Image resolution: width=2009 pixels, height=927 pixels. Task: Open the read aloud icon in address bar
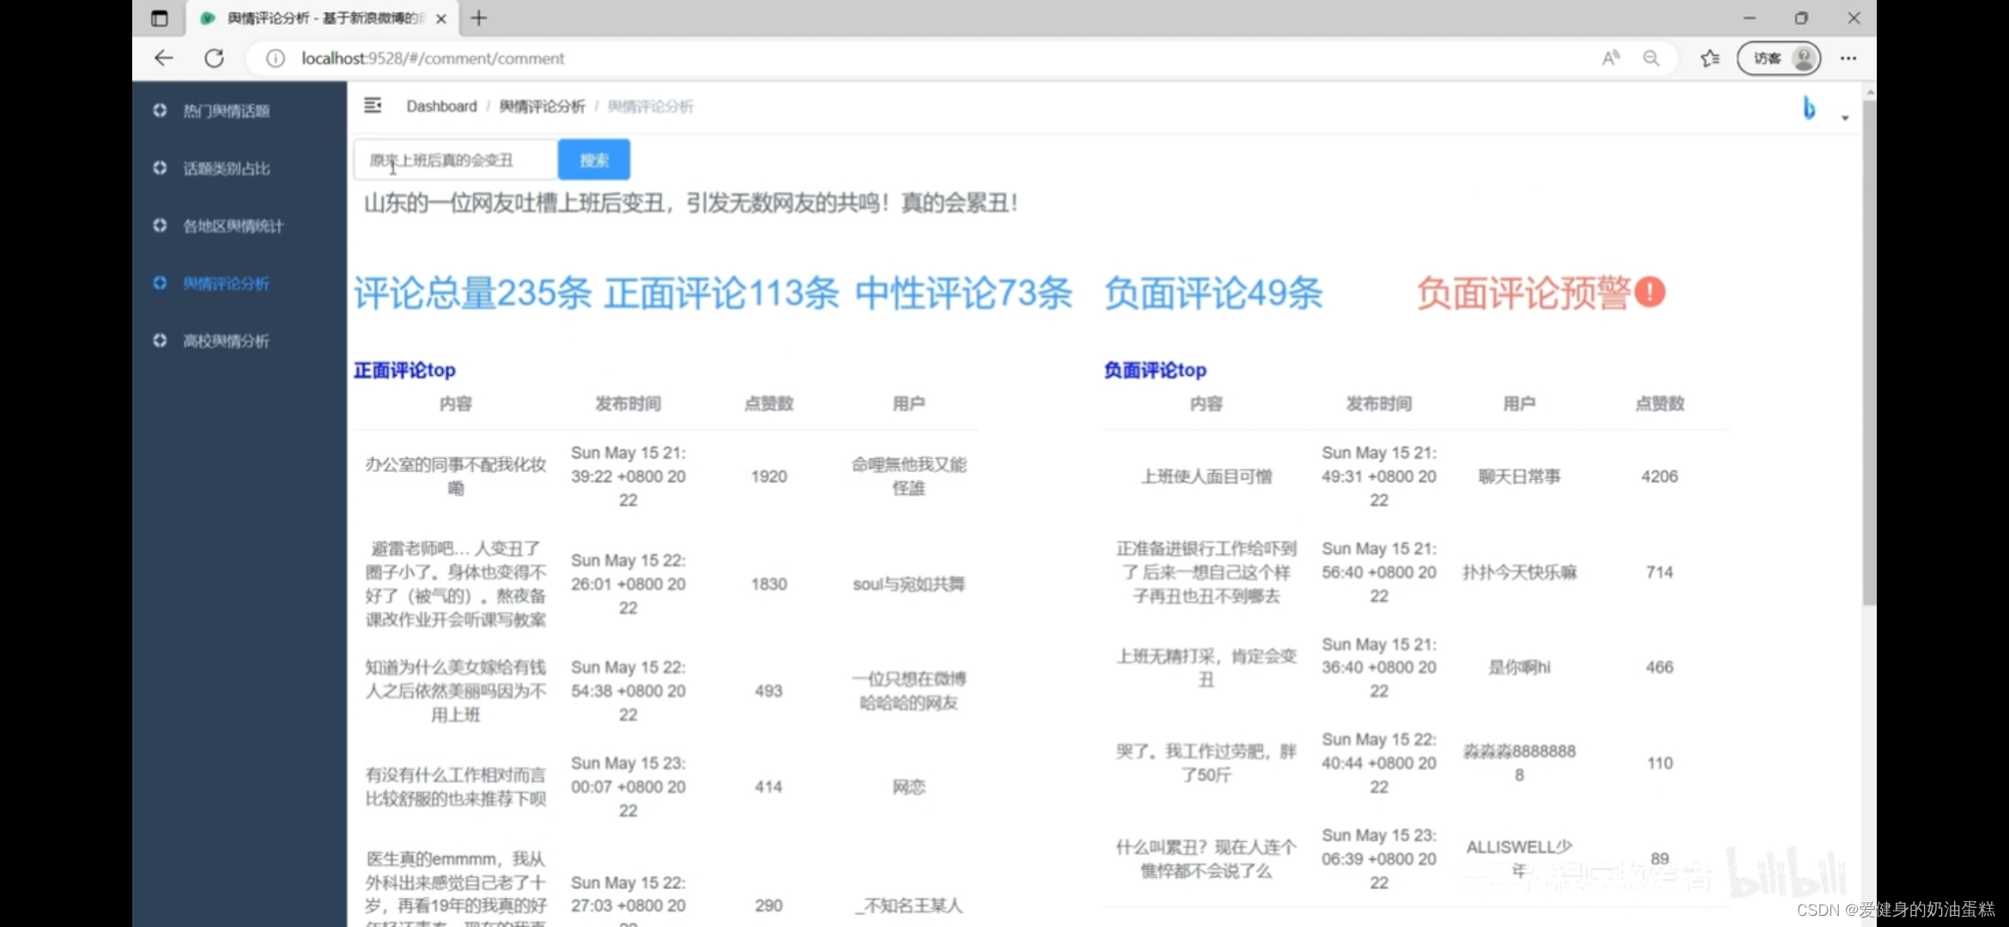tap(1611, 58)
